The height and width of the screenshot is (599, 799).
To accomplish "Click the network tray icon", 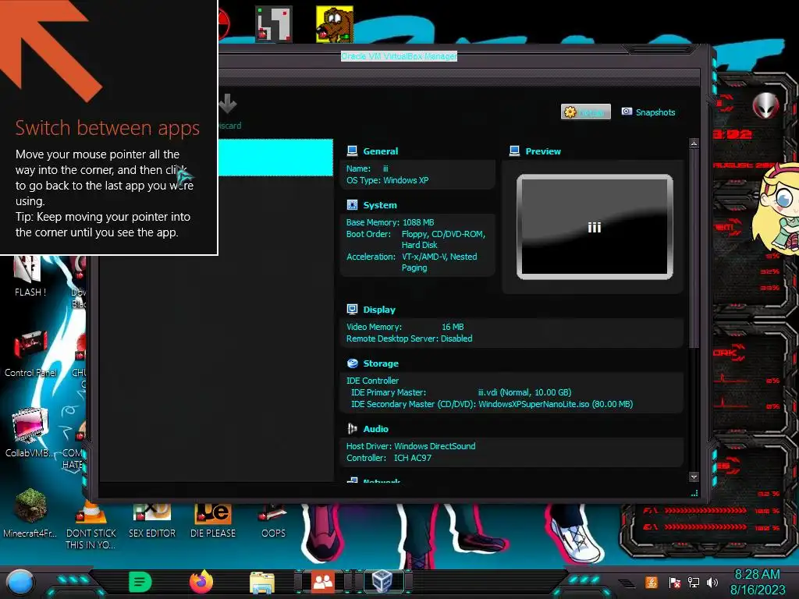I will pyautogui.click(x=693, y=582).
